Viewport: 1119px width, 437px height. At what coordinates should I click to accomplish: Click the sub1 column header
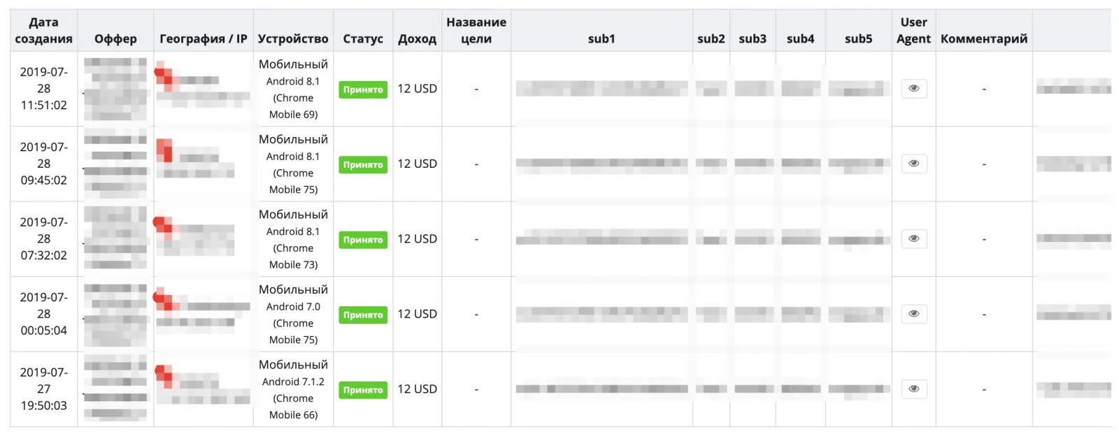click(x=601, y=39)
